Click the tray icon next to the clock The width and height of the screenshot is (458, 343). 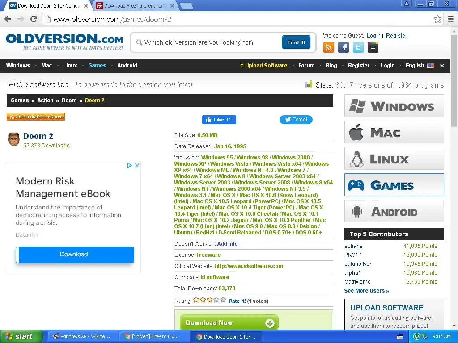point(425,337)
